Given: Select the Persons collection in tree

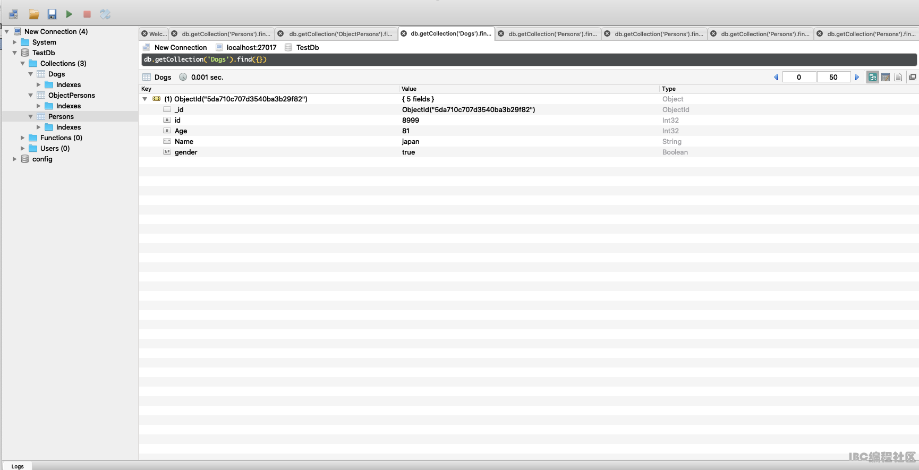Looking at the screenshot, I should tap(61, 116).
